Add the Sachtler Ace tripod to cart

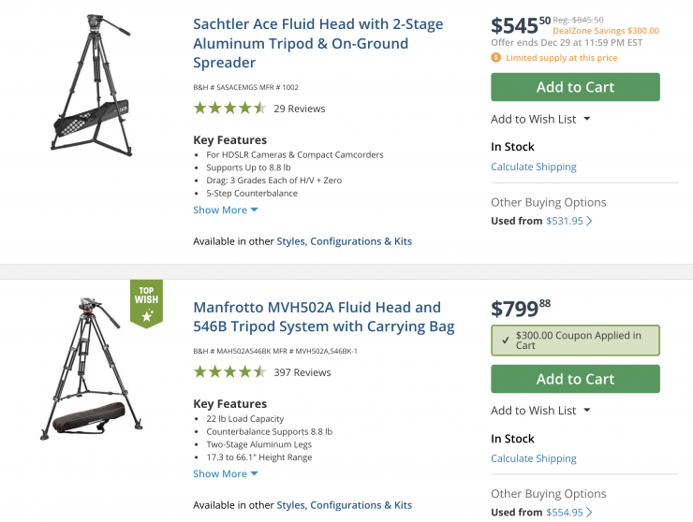[575, 87]
